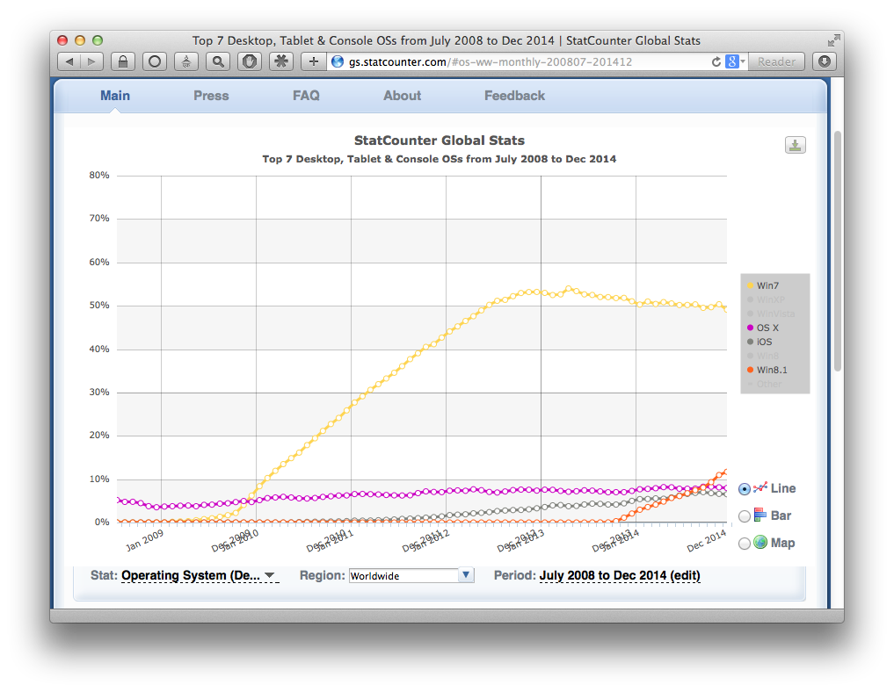Click the chart title StatCounter Global Stats
894x692 pixels.
(439, 141)
